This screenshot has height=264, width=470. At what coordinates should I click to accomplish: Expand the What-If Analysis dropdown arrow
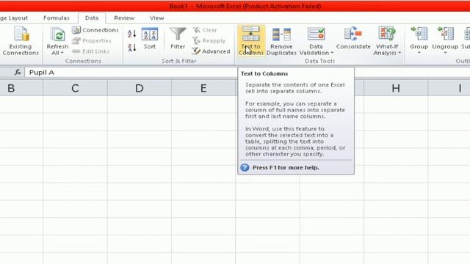[399, 53]
